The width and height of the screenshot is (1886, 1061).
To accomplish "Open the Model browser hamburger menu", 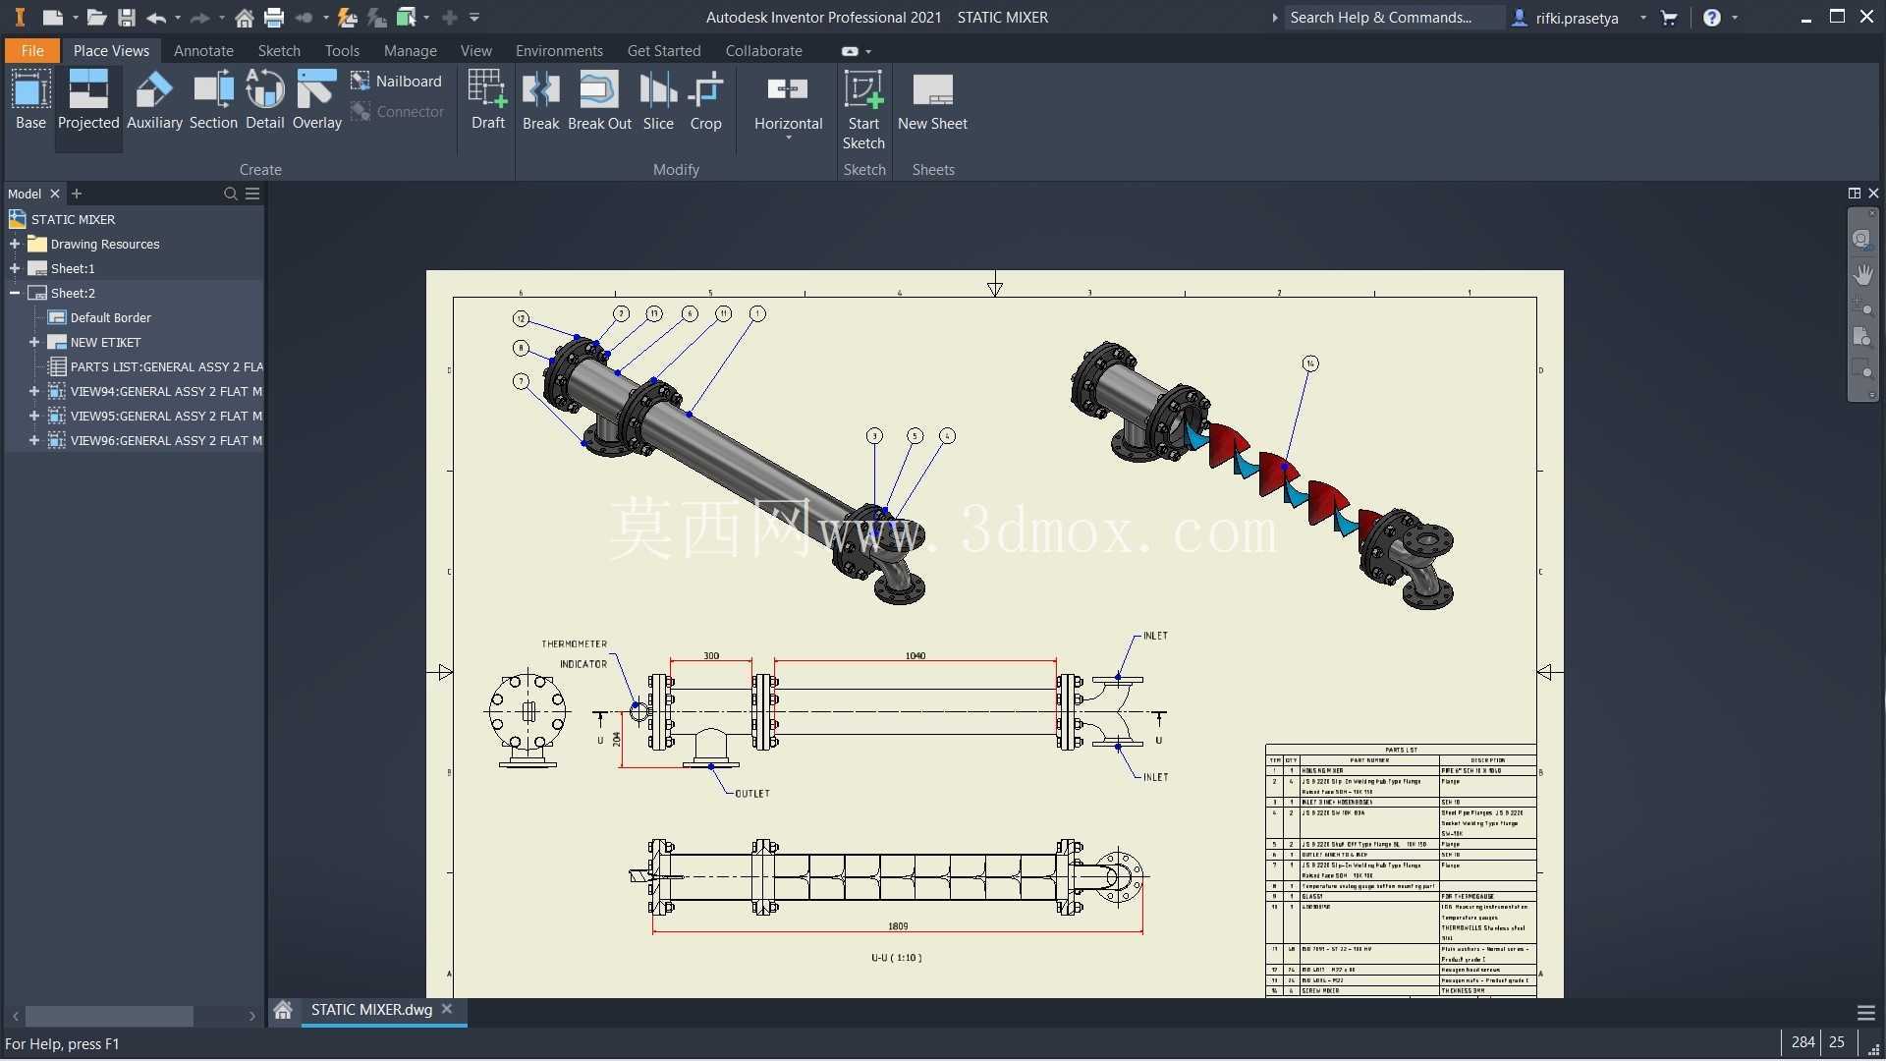I will point(252,194).
